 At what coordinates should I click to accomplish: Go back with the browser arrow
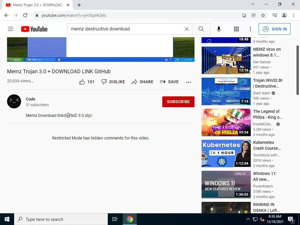click(x=6, y=15)
